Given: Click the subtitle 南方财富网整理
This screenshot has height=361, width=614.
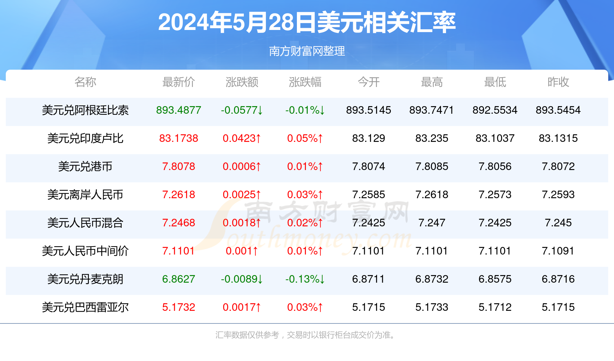Looking at the screenshot, I should tap(307, 51).
